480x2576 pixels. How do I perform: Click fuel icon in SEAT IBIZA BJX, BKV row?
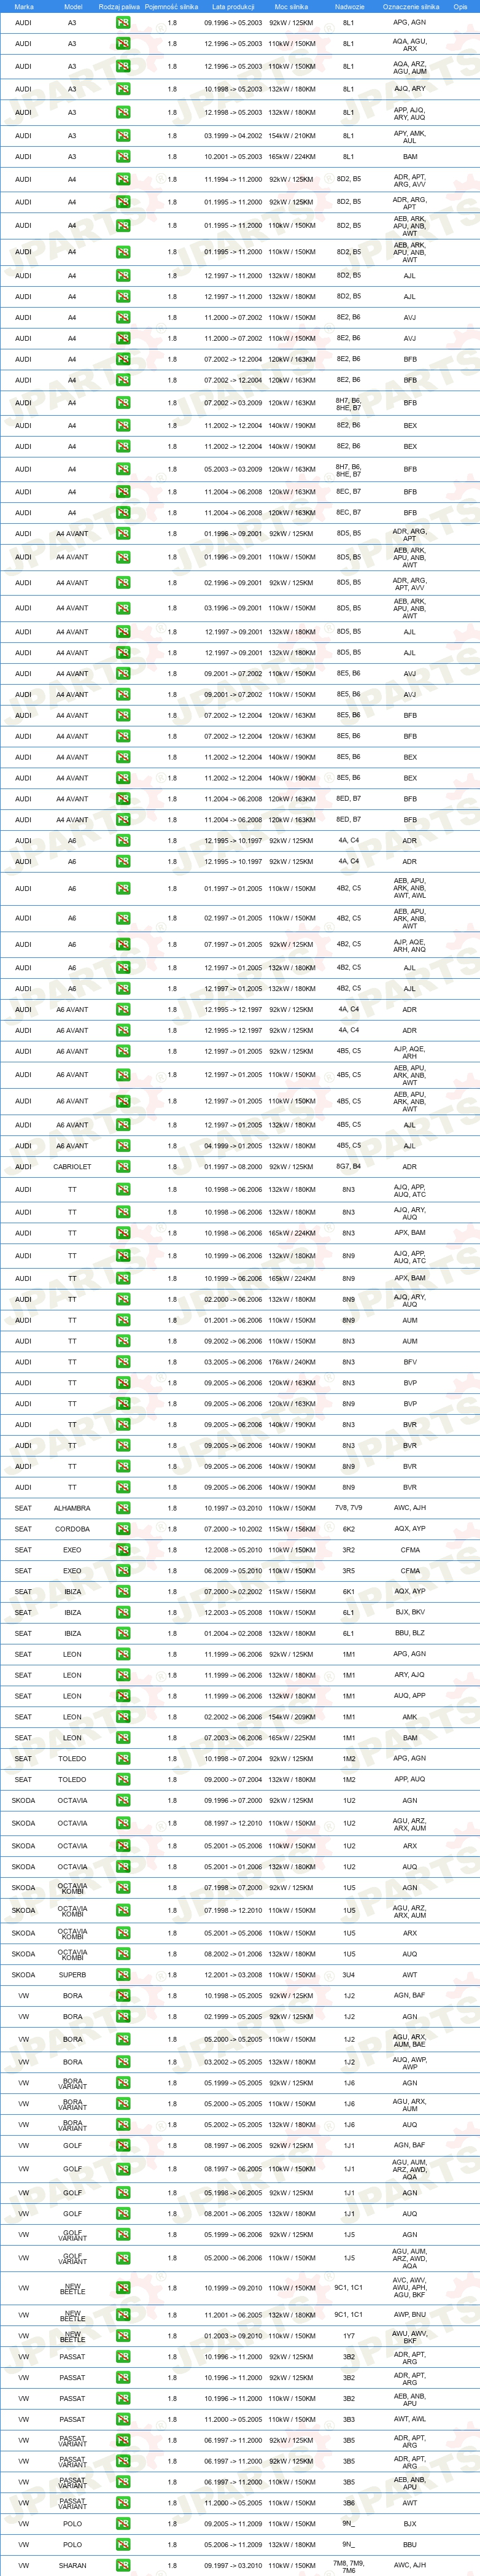[x=122, y=1612]
